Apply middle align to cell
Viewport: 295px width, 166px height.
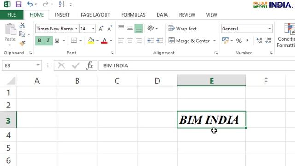[x=130, y=29]
